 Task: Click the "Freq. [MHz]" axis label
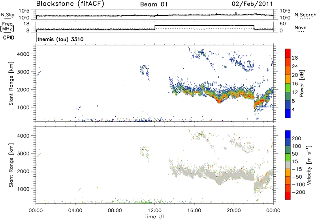(x=8, y=26)
